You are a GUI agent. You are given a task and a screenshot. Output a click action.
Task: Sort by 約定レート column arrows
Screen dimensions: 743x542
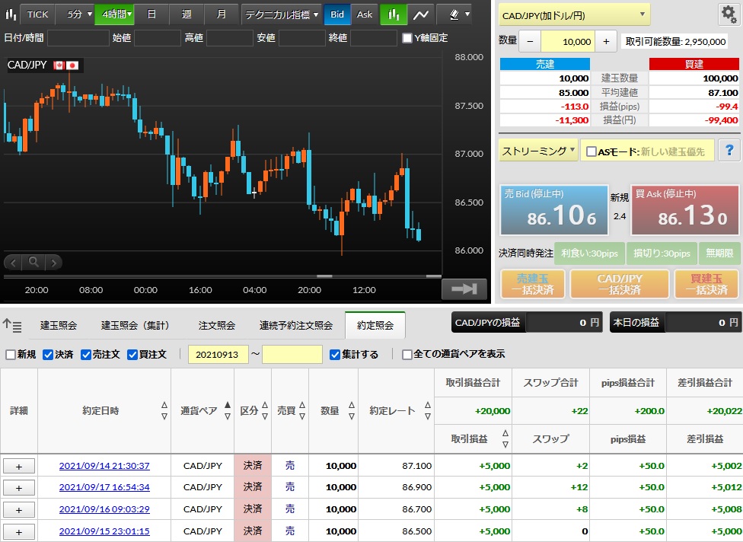tap(428, 410)
